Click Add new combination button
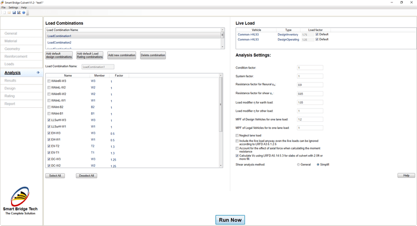Screen dimensions: 417x226 121,55
